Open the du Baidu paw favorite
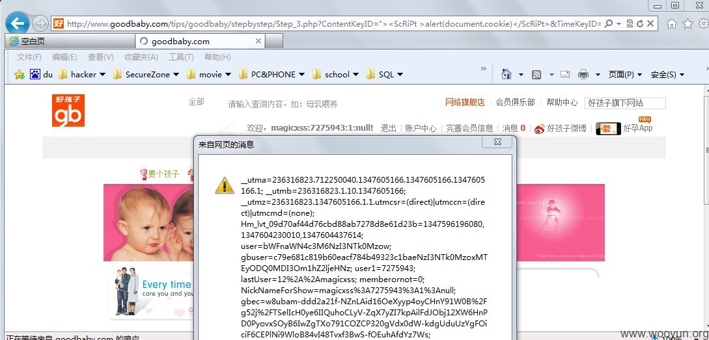 point(41,75)
